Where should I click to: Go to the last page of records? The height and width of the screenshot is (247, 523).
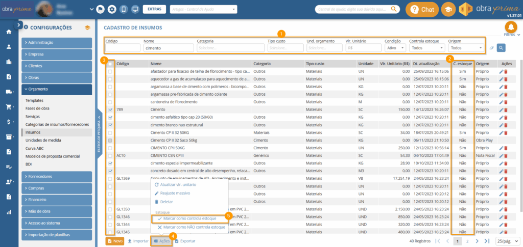tap(487, 241)
